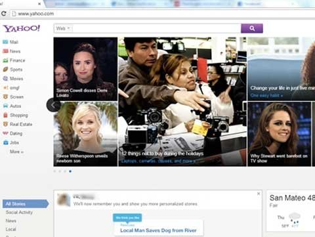Open the Web search type dropdown
The width and height of the screenshot is (315, 237).
pyautogui.click(x=63, y=28)
